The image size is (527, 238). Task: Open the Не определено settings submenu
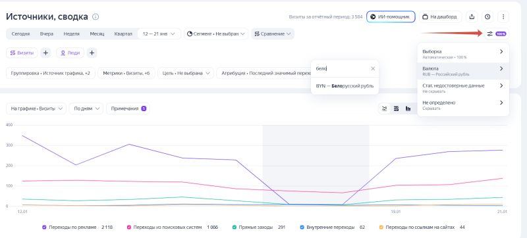pyautogui.click(x=463, y=105)
